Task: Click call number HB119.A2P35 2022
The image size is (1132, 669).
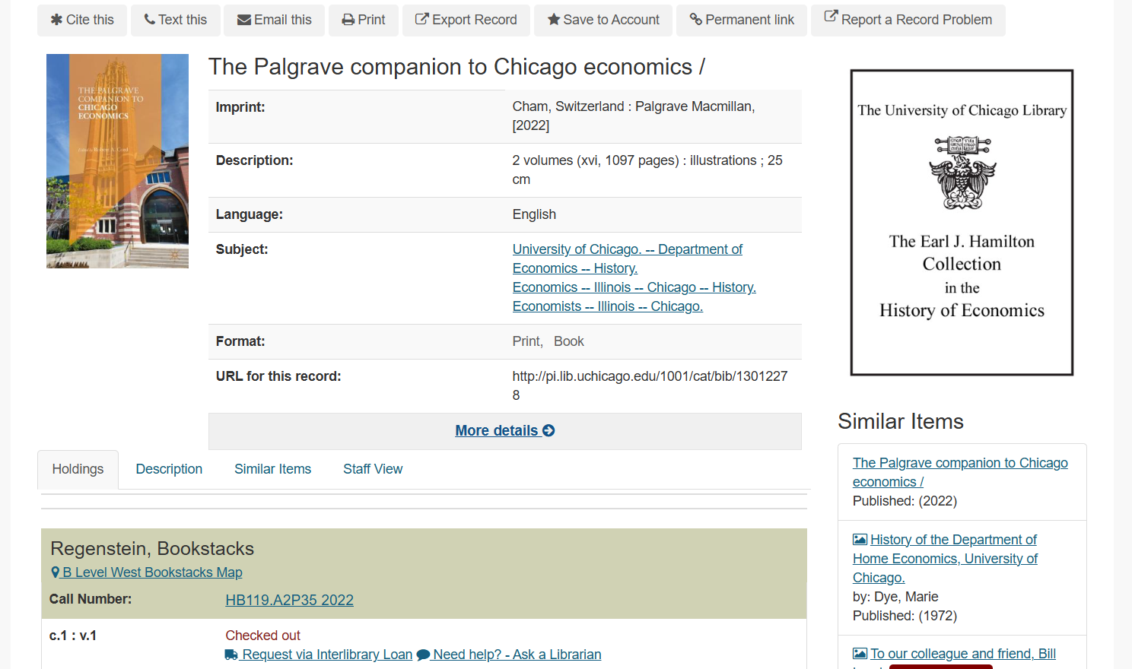Action: pyautogui.click(x=289, y=600)
